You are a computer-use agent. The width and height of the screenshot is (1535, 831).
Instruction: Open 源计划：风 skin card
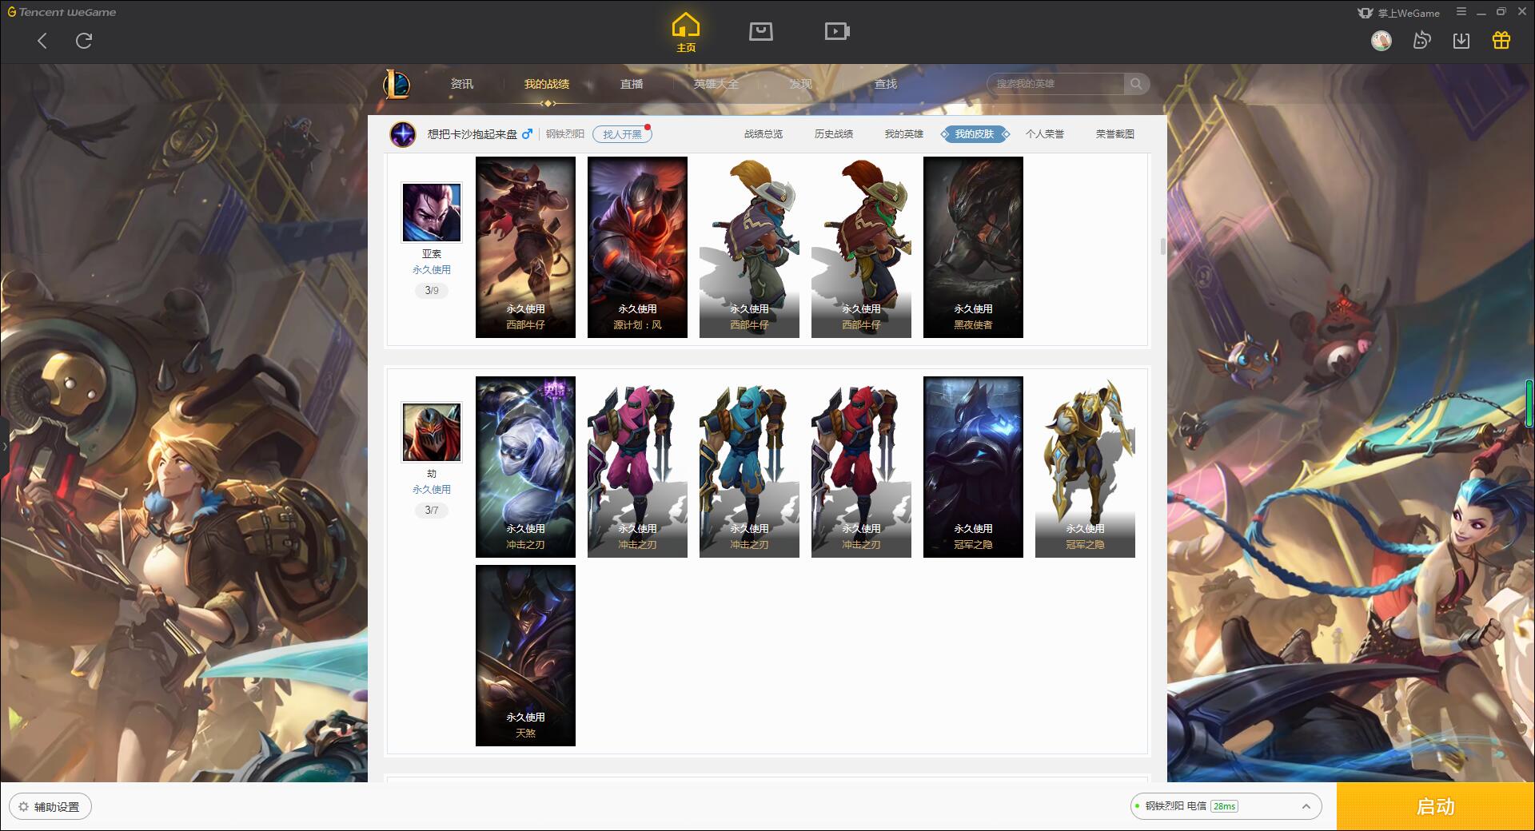(x=637, y=247)
